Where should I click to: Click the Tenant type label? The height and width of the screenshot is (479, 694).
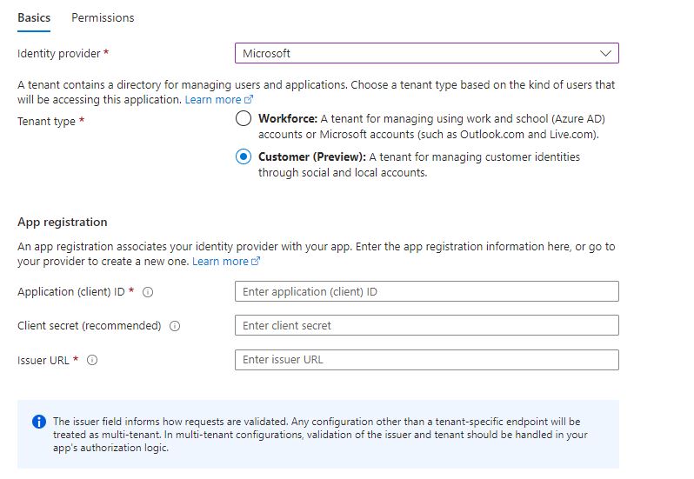(46, 121)
